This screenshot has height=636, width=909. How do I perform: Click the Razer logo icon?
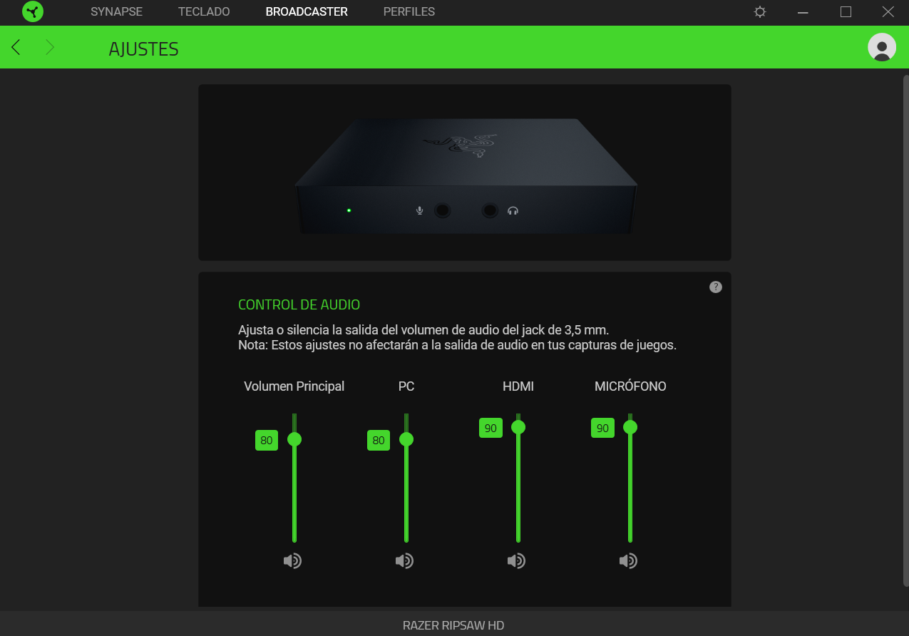pos(33,11)
